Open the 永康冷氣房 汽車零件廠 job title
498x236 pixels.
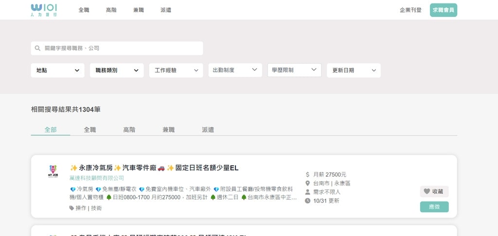coord(154,168)
